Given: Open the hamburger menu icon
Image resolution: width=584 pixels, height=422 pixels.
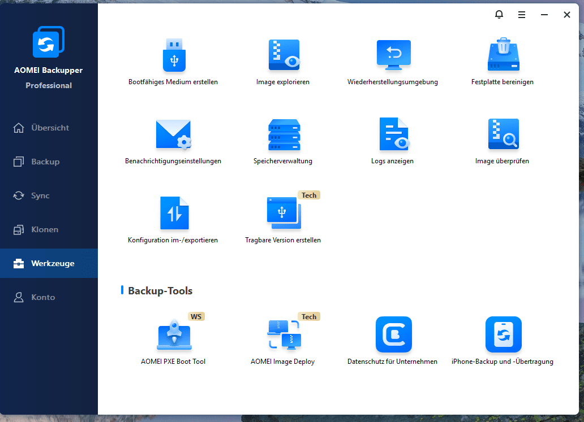Looking at the screenshot, I should pyautogui.click(x=522, y=15).
